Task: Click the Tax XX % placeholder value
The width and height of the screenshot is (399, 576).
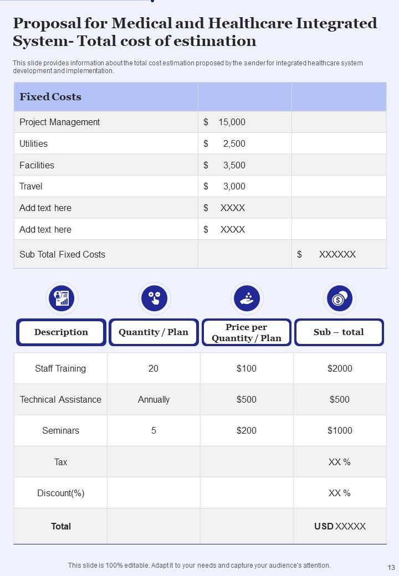Action: (340, 462)
